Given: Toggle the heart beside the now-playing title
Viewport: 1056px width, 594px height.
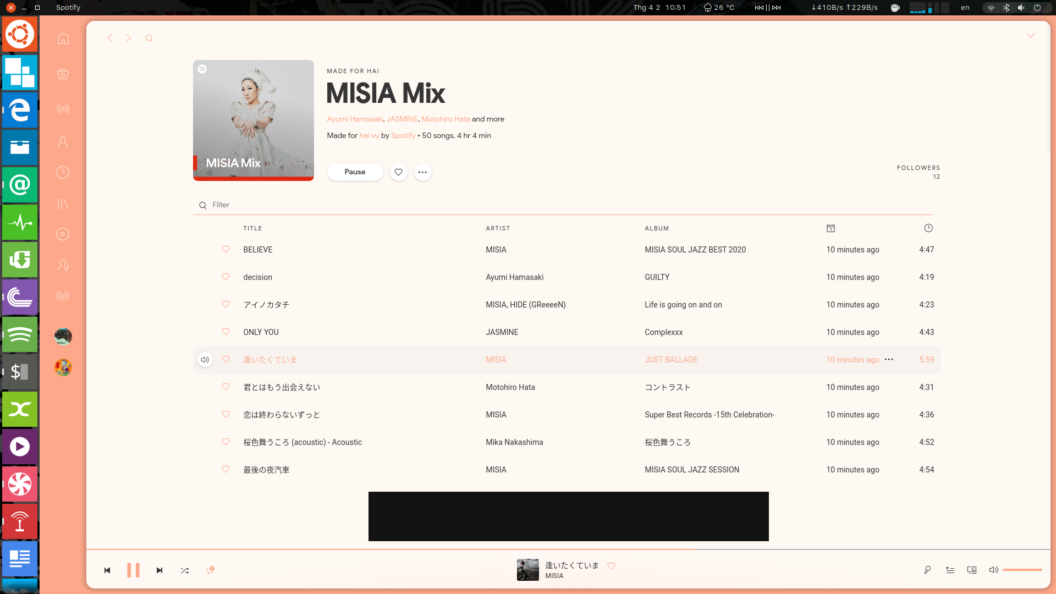Looking at the screenshot, I should pos(611,565).
